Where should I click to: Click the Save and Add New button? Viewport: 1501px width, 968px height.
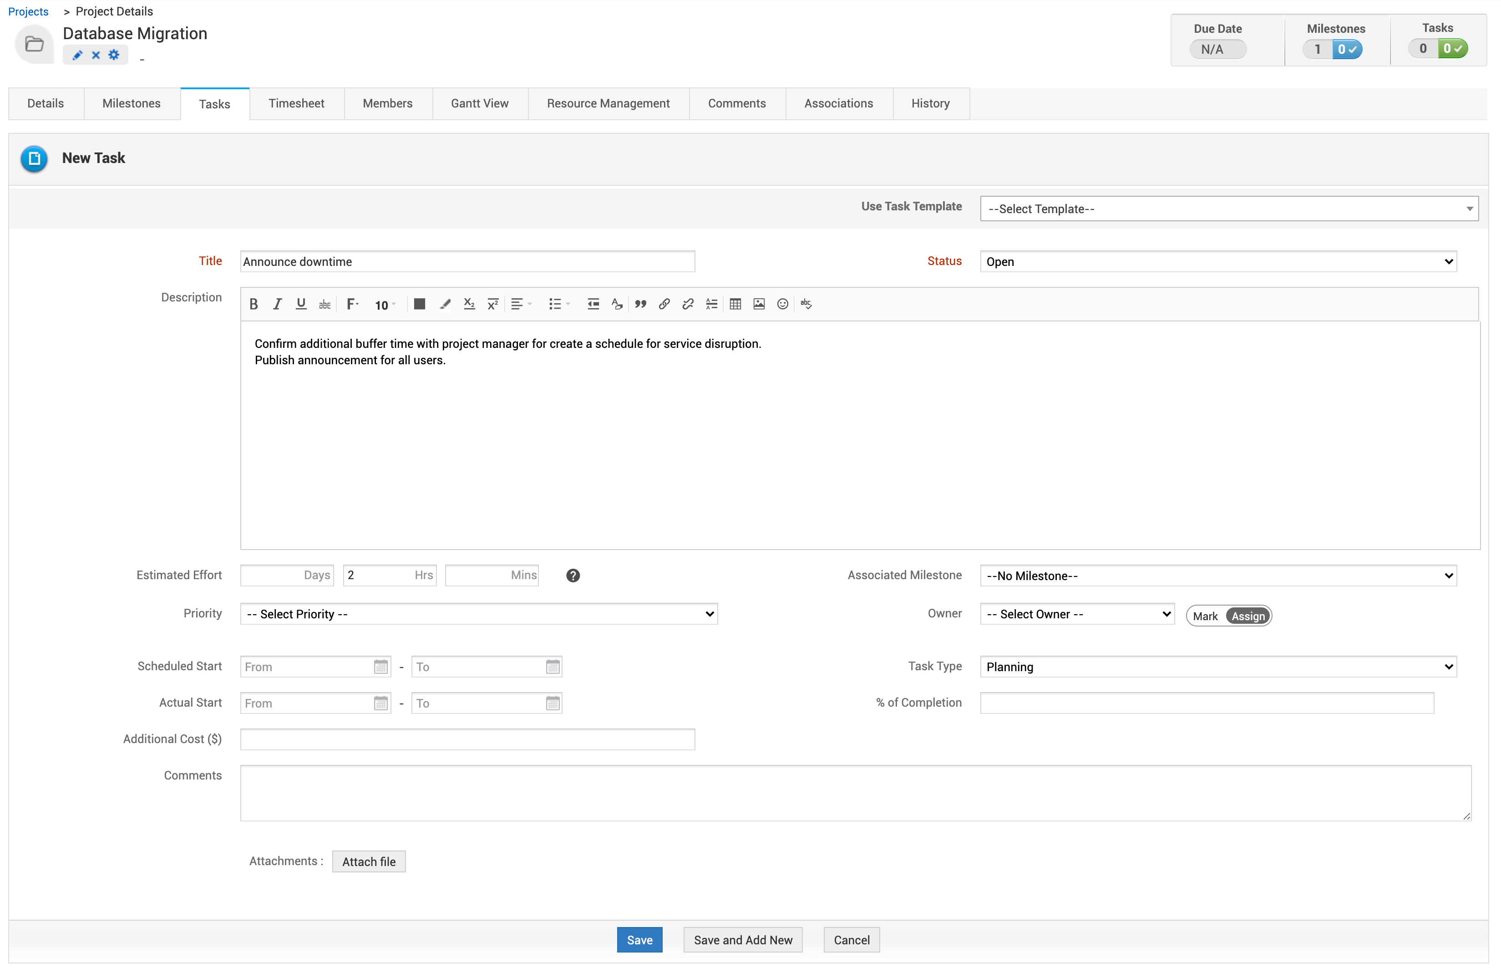tap(743, 940)
